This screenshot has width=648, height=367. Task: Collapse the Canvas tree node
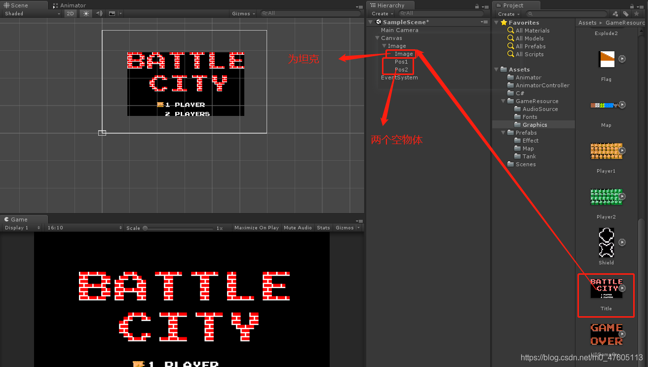tap(378, 38)
